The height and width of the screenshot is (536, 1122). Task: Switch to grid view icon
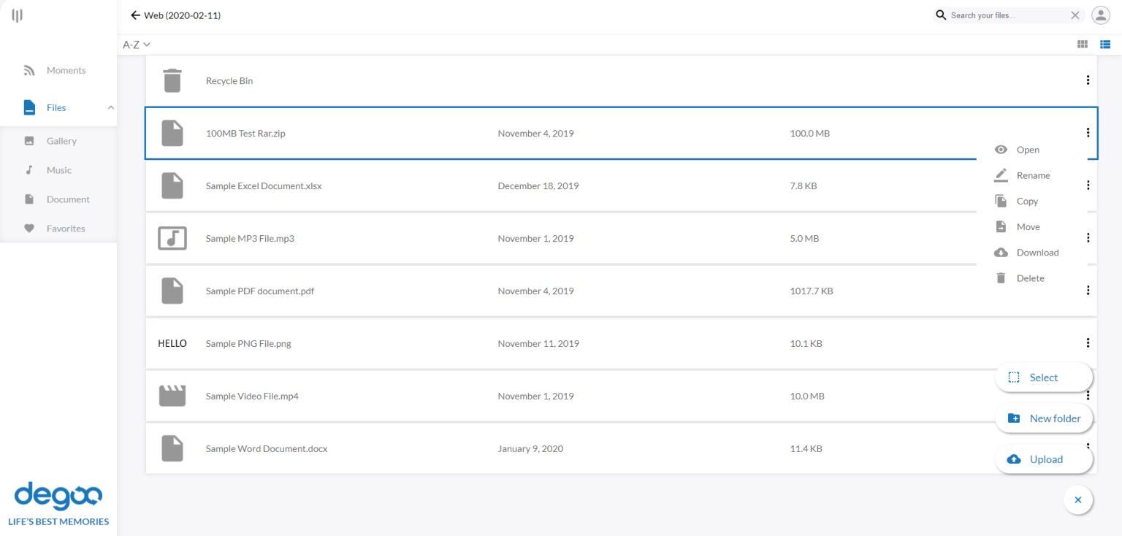(1083, 44)
